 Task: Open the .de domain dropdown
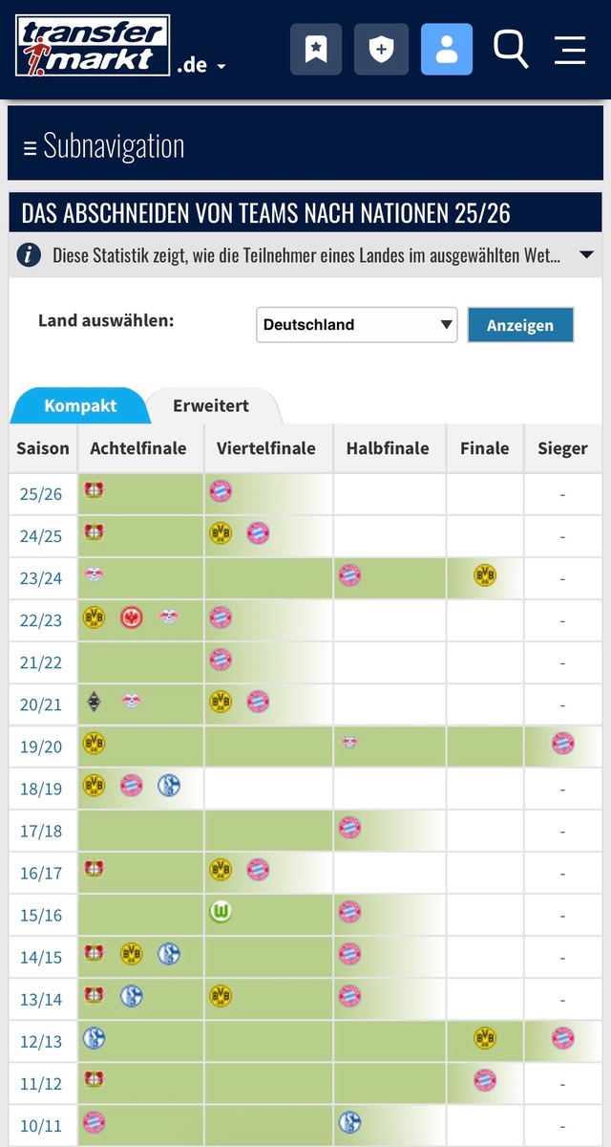(x=201, y=66)
